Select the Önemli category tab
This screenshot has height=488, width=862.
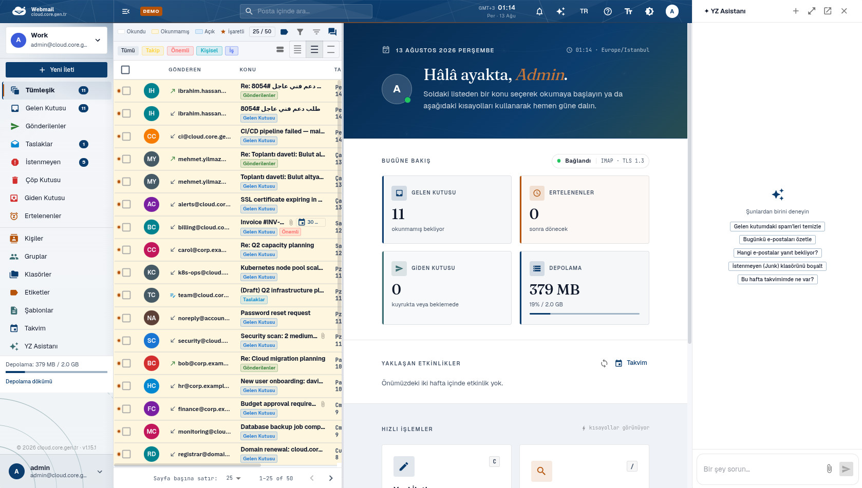[180, 50]
